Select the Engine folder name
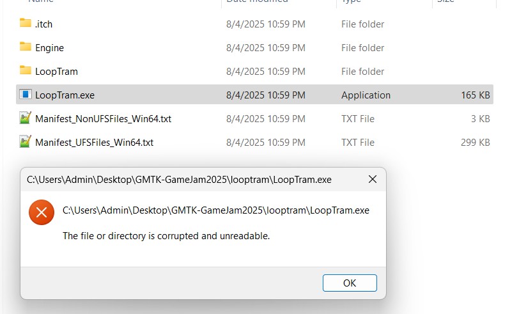519x314 pixels. [x=49, y=48]
